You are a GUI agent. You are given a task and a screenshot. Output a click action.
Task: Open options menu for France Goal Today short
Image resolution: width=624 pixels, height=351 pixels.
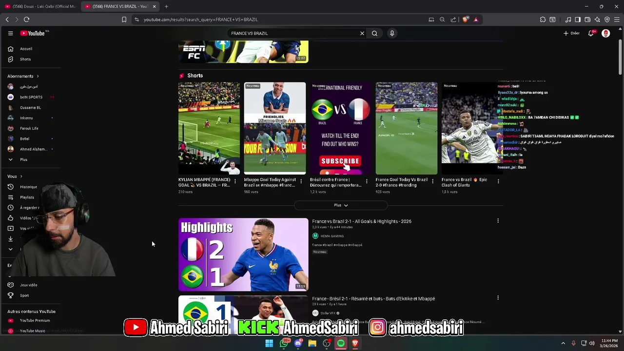point(432,181)
